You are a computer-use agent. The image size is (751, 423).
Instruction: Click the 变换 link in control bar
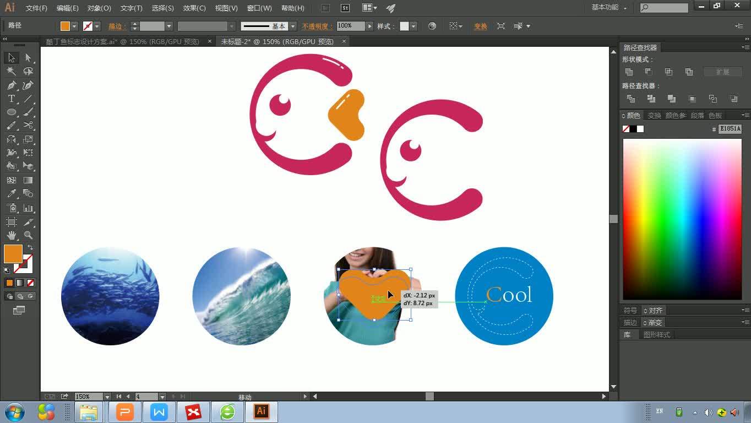[x=480, y=26]
